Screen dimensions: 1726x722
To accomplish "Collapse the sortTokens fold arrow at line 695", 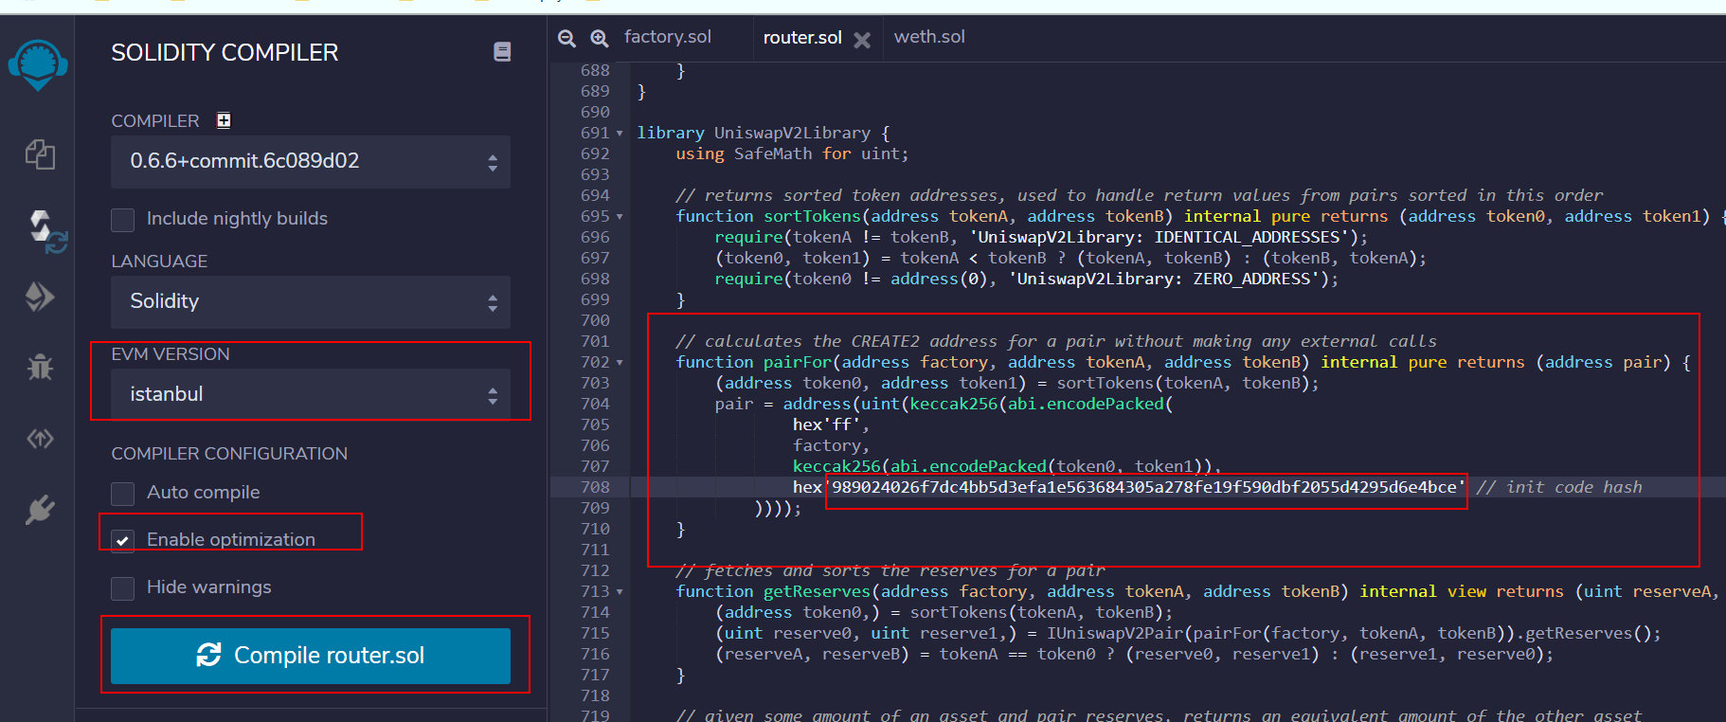I will [620, 217].
